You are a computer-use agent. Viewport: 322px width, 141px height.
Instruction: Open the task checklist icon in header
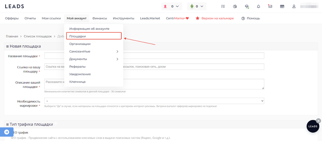click(223, 6)
